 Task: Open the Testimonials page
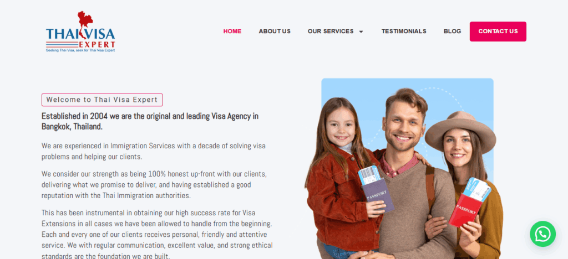pos(404,32)
